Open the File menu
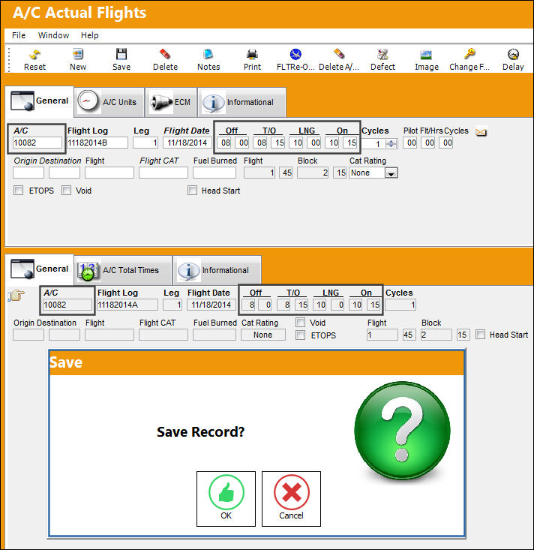Image resolution: width=534 pixels, height=550 pixels. click(x=19, y=35)
